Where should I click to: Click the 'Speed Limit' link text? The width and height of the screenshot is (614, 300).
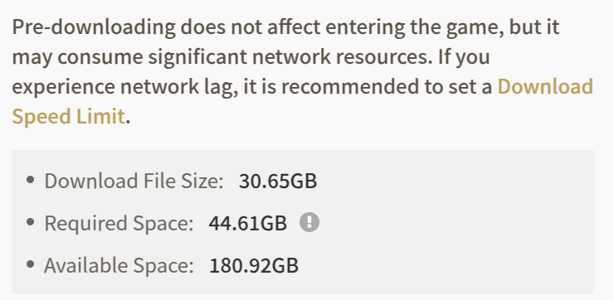pyautogui.click(x=69, y=116)
